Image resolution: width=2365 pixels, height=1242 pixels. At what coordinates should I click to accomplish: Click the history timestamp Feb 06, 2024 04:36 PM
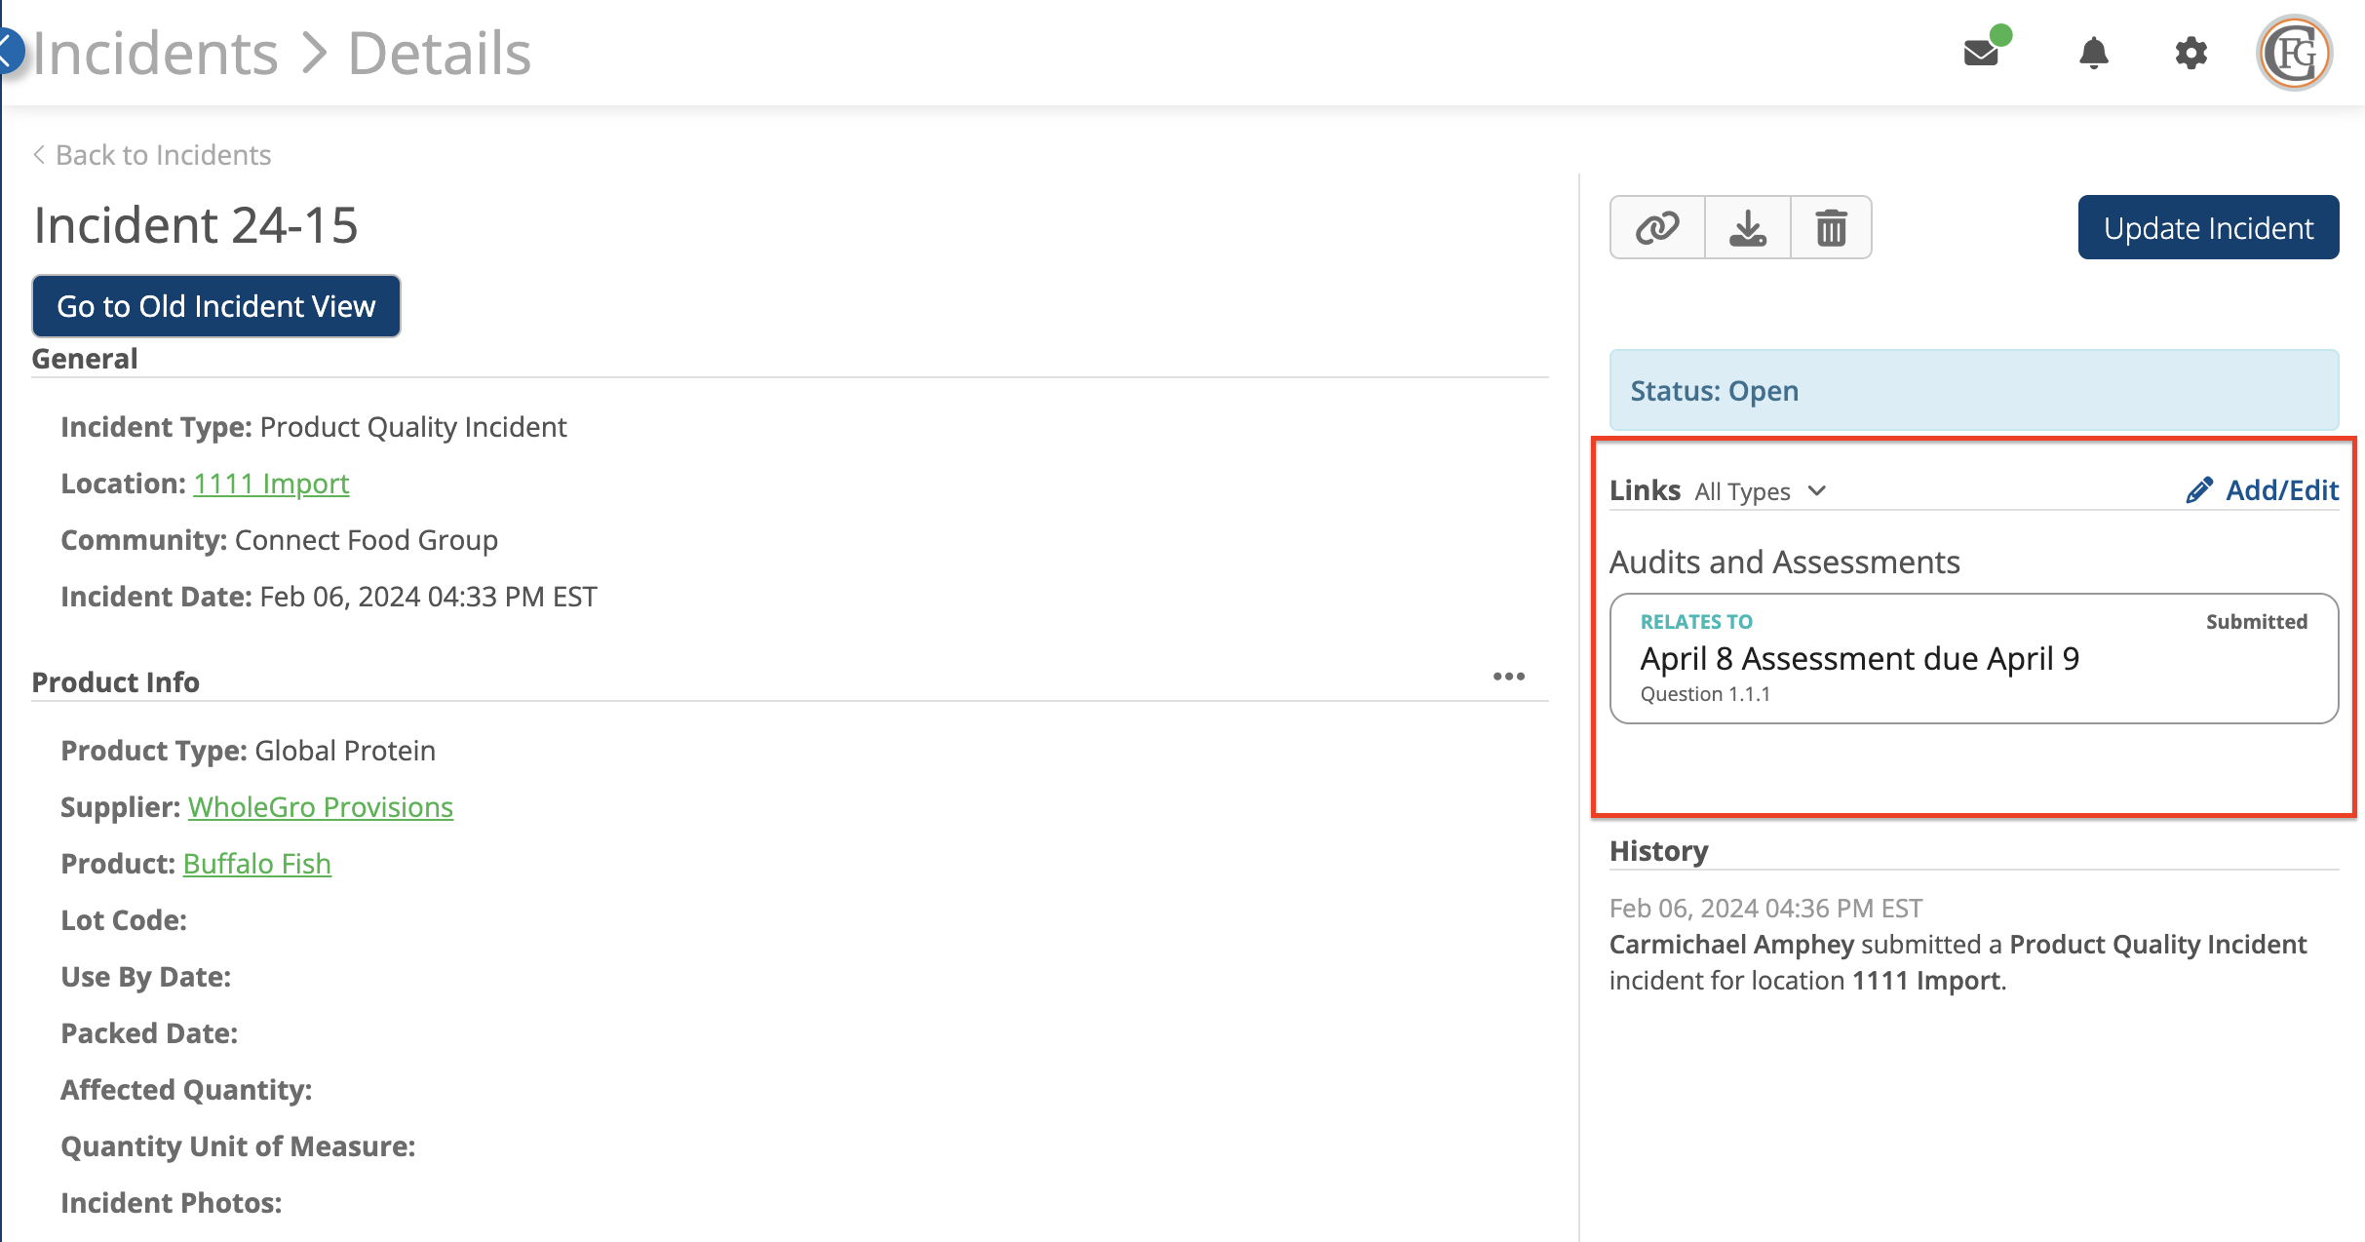click(x=1765, y=909)
